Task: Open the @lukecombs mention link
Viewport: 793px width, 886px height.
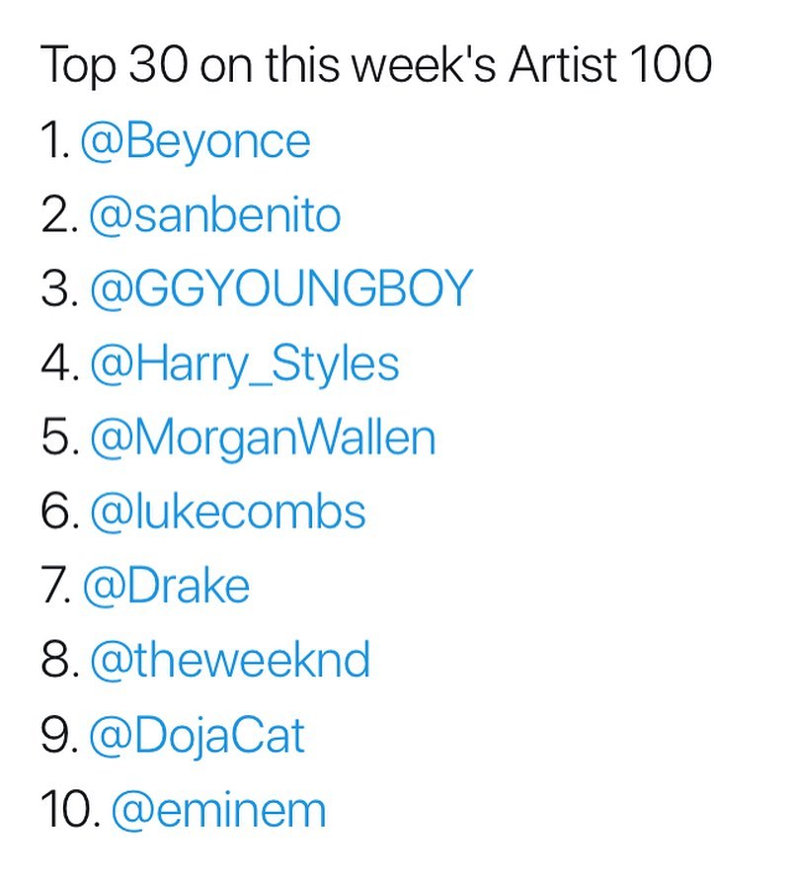Action: click(x=227, y=512)
